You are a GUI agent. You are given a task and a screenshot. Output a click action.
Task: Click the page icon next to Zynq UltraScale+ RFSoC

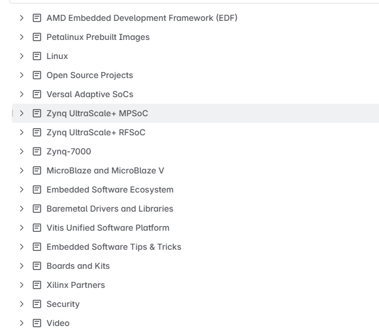(37, 132)
